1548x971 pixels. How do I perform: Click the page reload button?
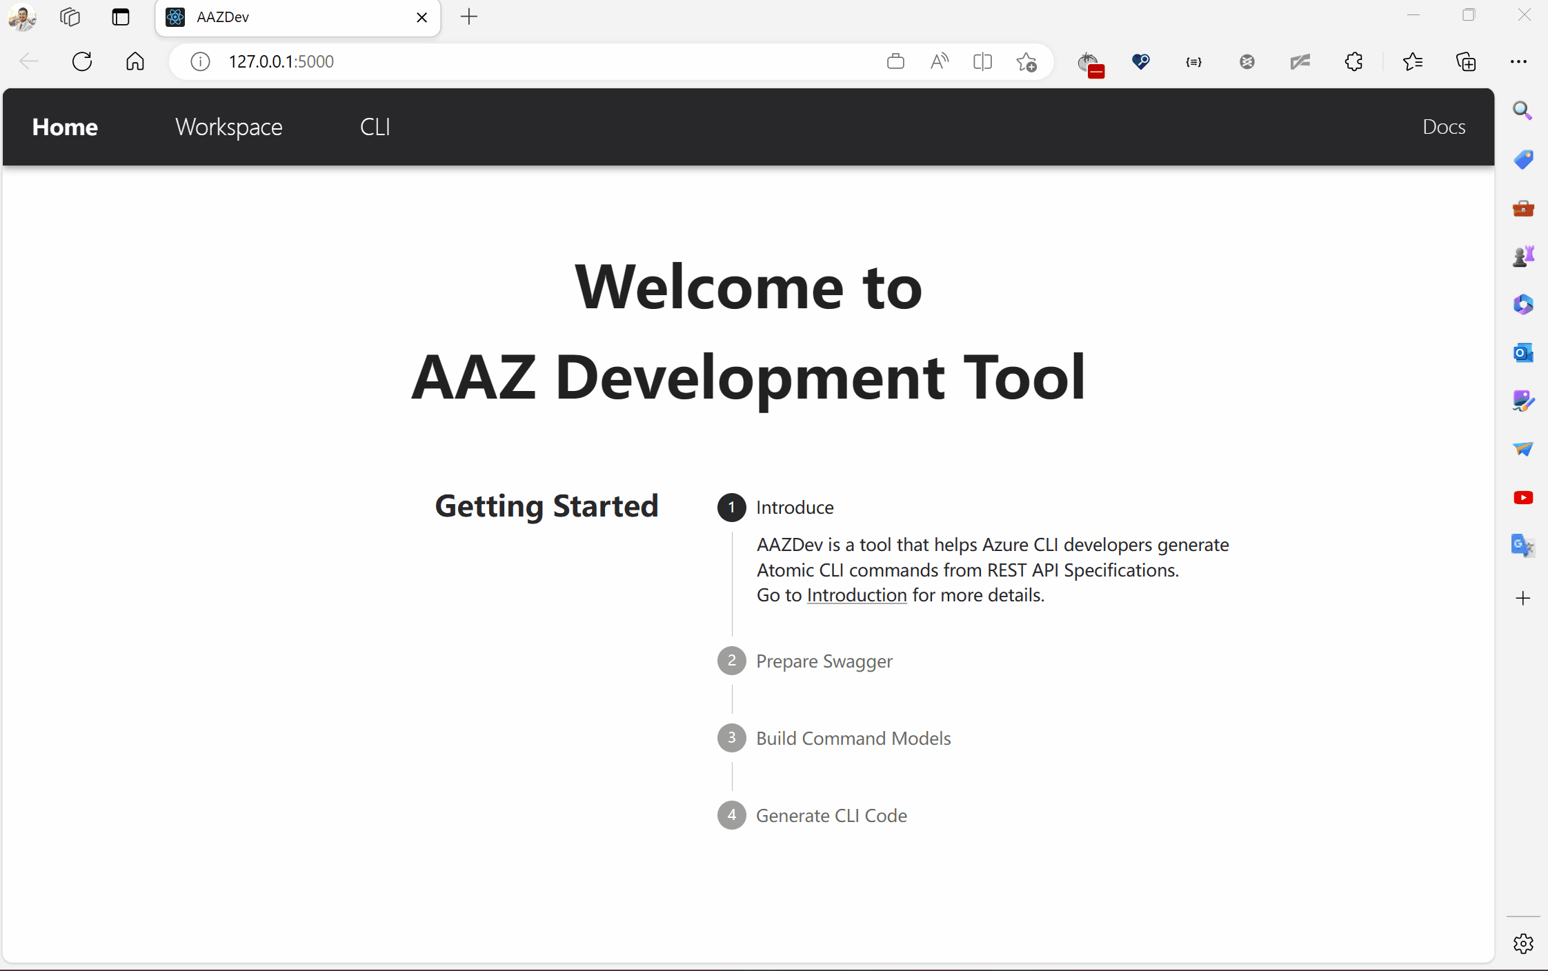[x=82, y=61]
